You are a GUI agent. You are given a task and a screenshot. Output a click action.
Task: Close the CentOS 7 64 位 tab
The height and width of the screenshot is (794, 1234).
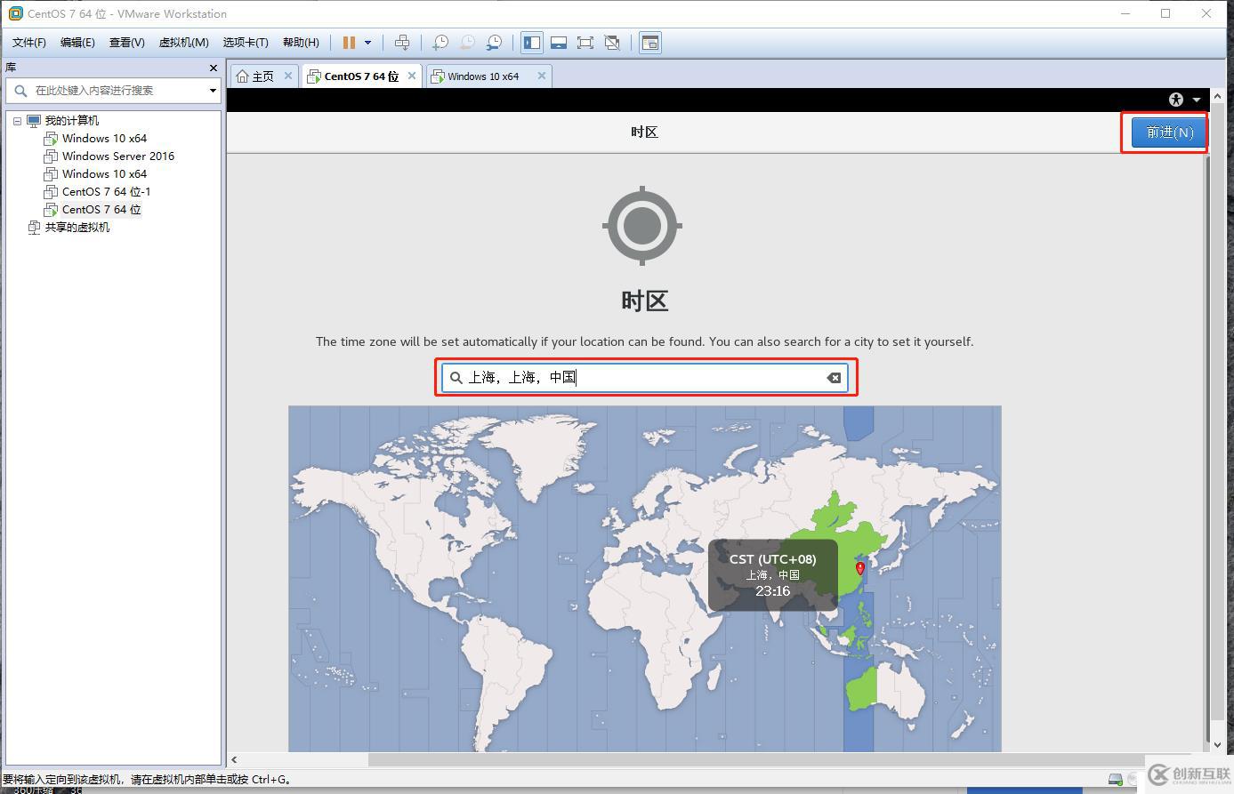pyautogui.click(x=412, y=76)
